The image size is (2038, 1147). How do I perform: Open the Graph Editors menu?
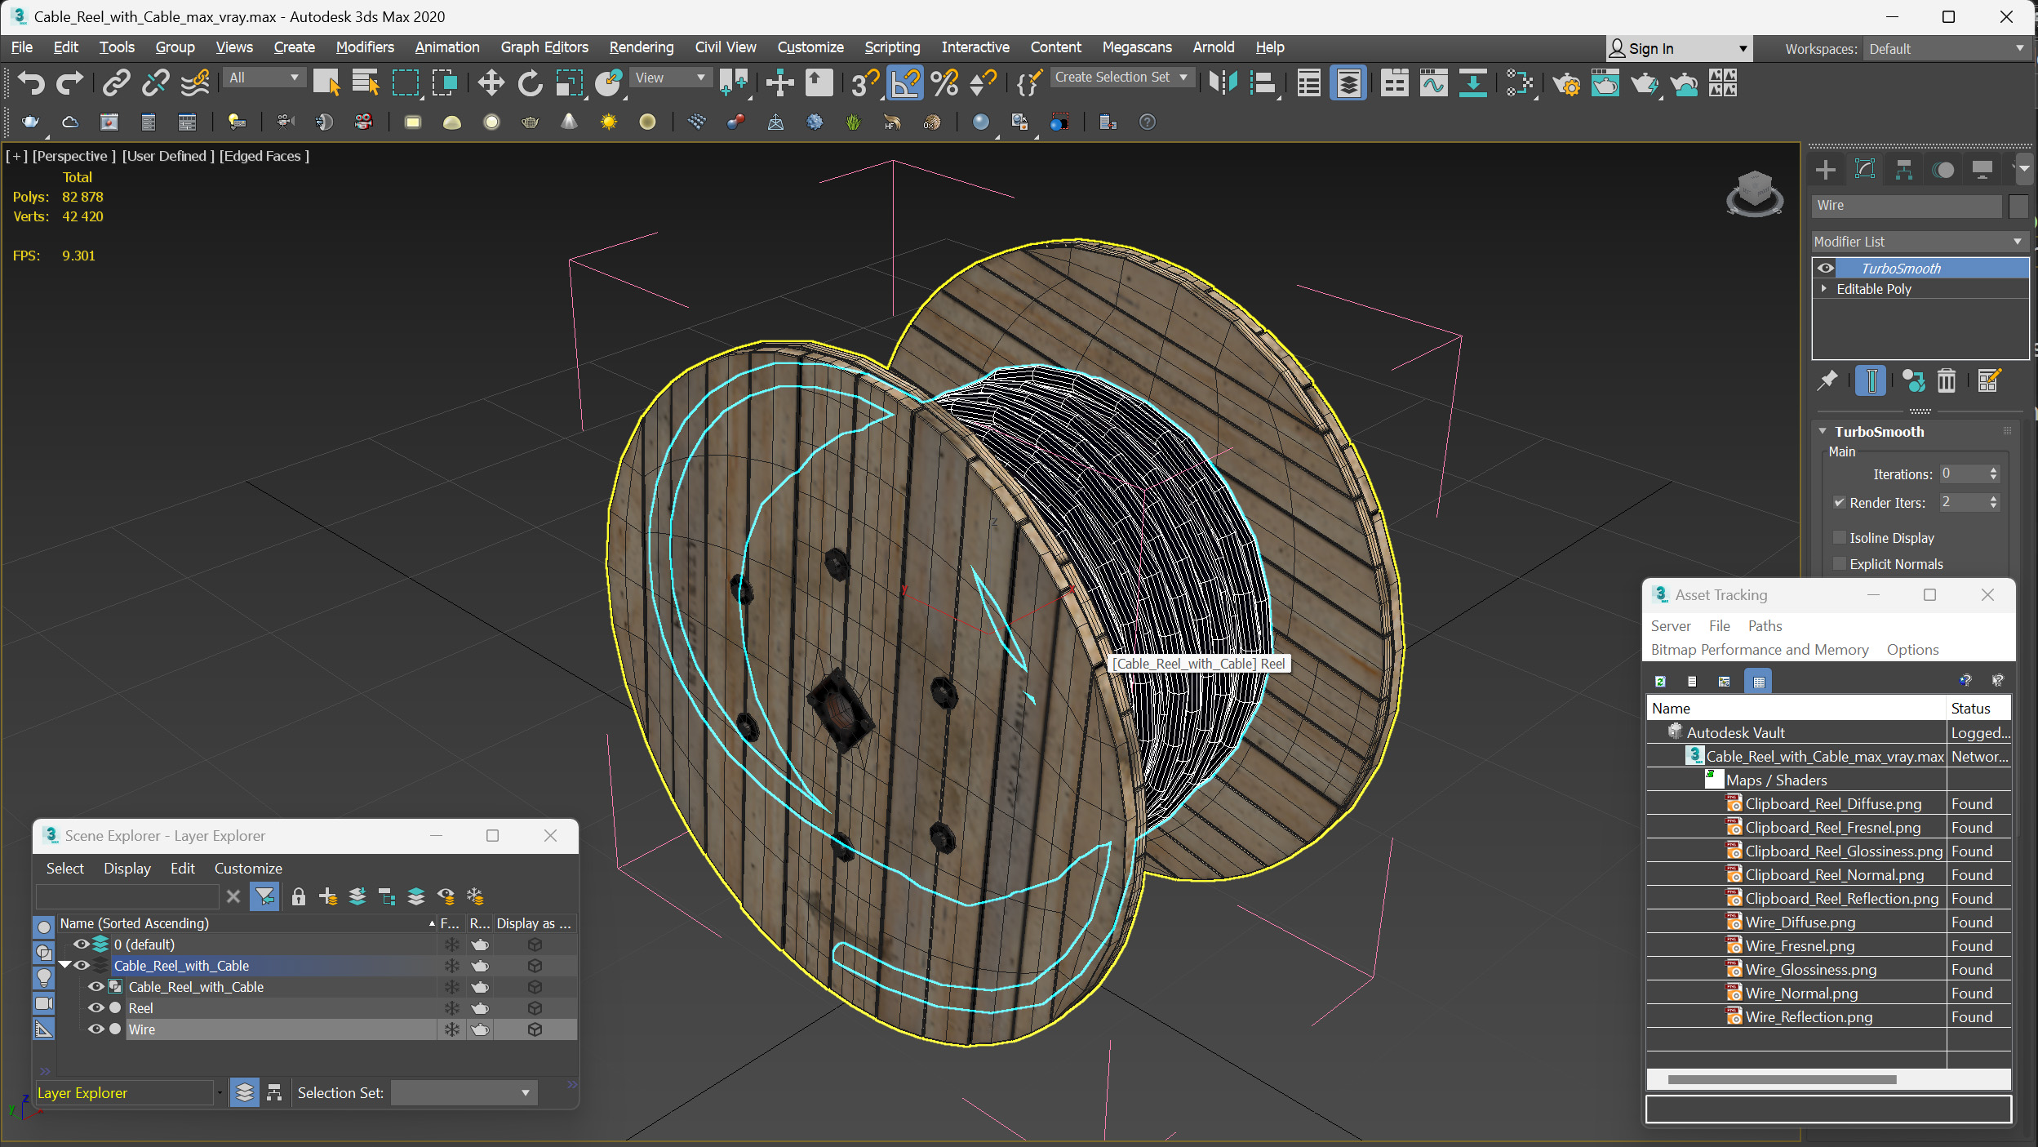tap(548, 47)
